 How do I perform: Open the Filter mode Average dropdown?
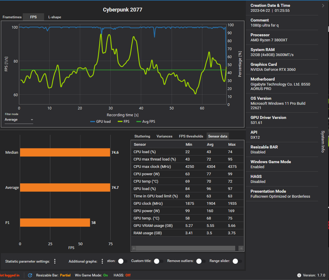tap(19, 120)
